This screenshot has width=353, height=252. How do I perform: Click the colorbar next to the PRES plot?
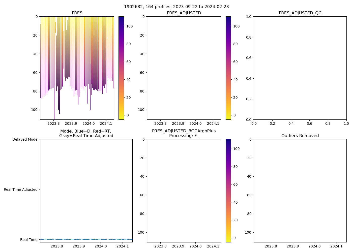tap(121, 68)
